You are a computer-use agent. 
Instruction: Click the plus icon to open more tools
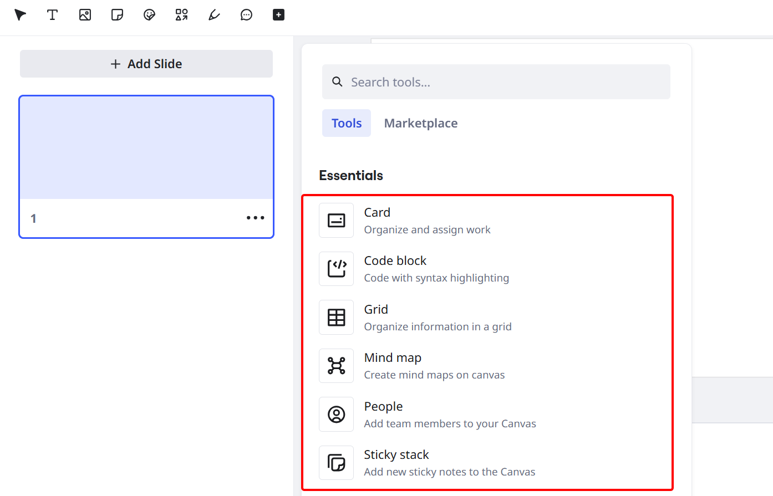coord(278,15)
